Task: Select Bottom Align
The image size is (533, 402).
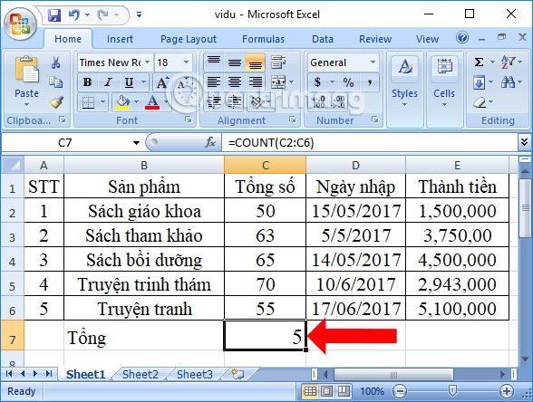Action: [256, 62]
